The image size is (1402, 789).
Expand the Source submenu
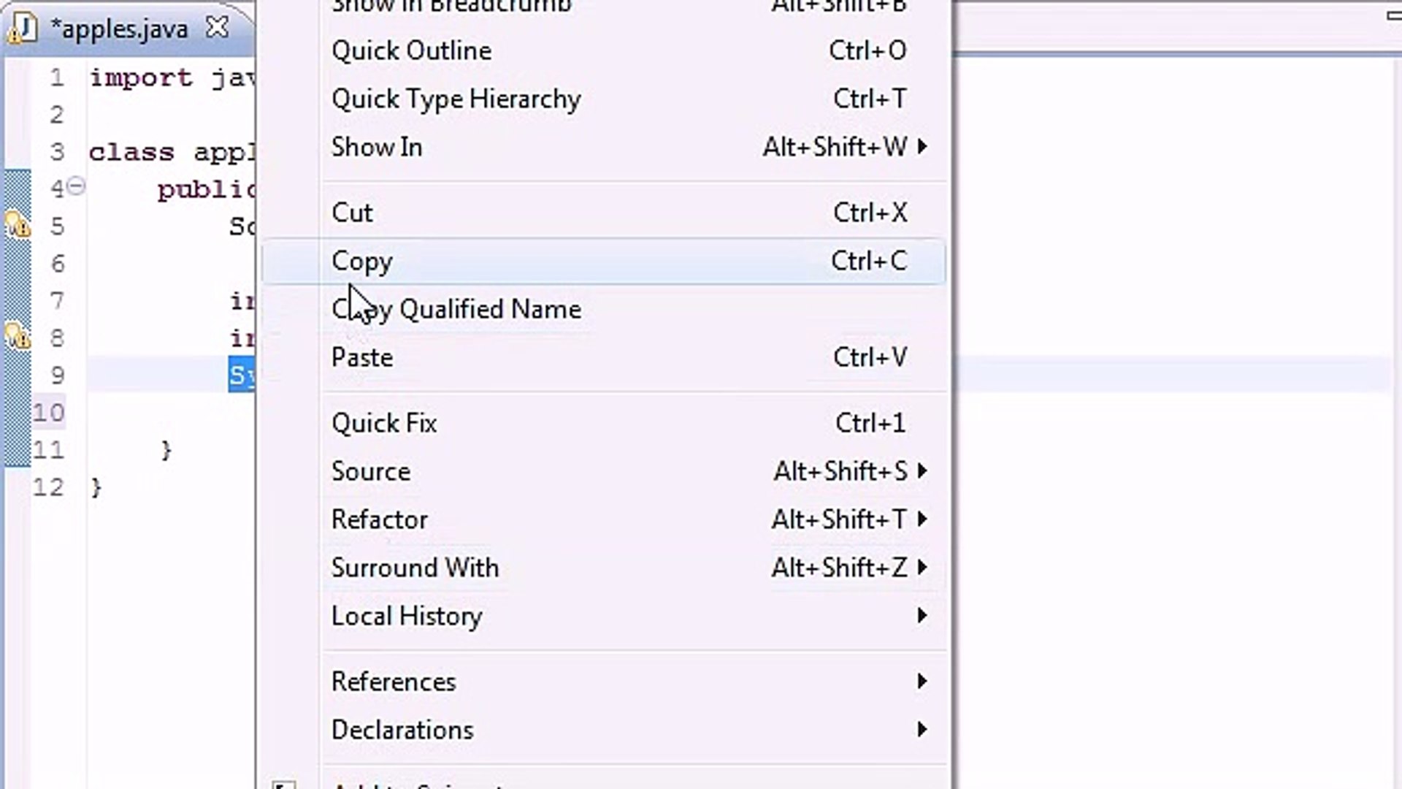coord(371,471)
